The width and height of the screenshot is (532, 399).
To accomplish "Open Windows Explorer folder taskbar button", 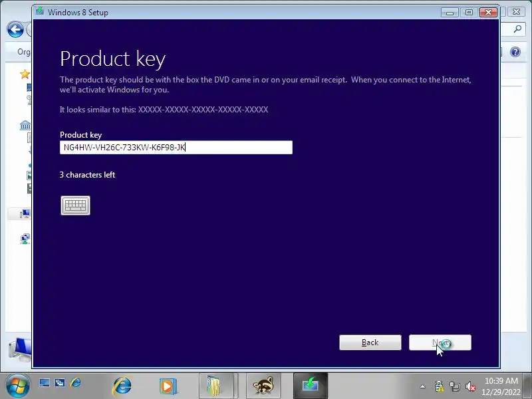I will 216,386.
